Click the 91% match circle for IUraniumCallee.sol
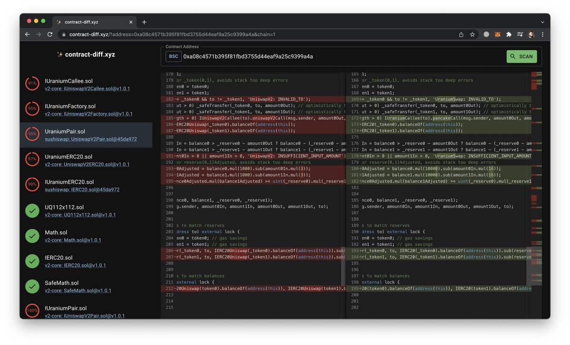Image resolution: width=570 pixels, height=345 pixels. [x=32, y=84]
